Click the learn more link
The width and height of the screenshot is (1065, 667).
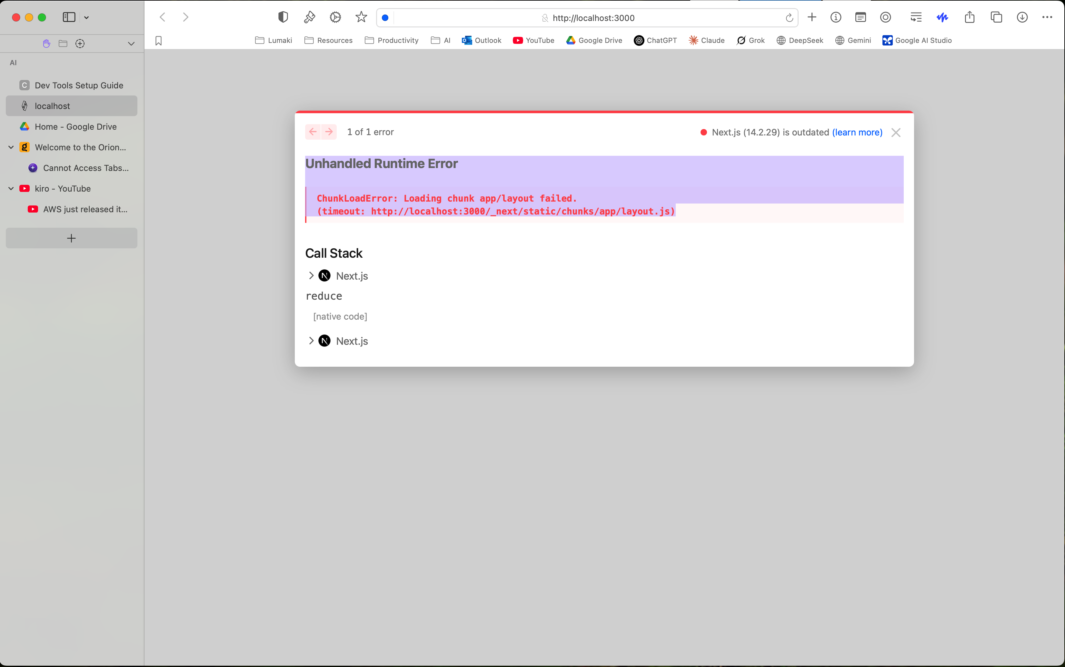pyautogui.click(x=857, y=132)
